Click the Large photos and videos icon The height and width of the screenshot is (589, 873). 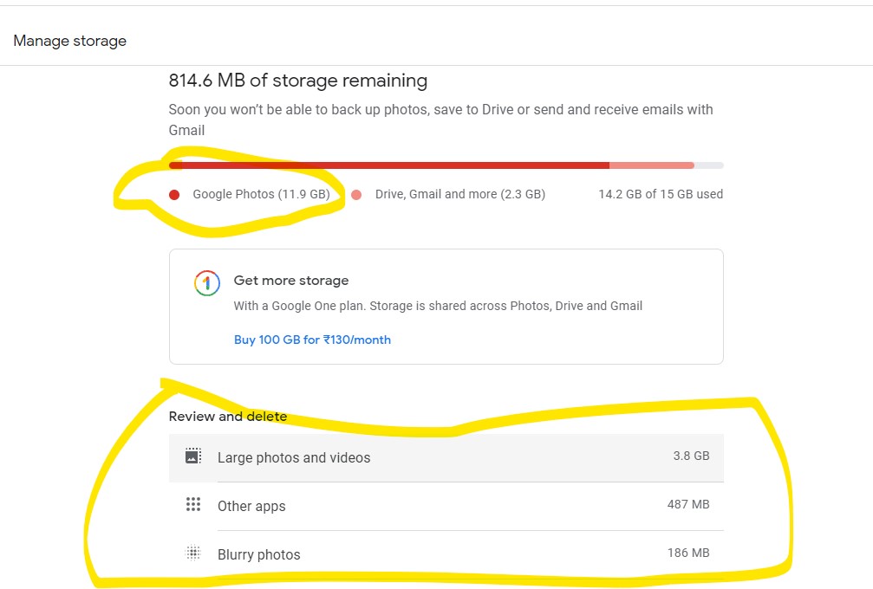[193, 456]
